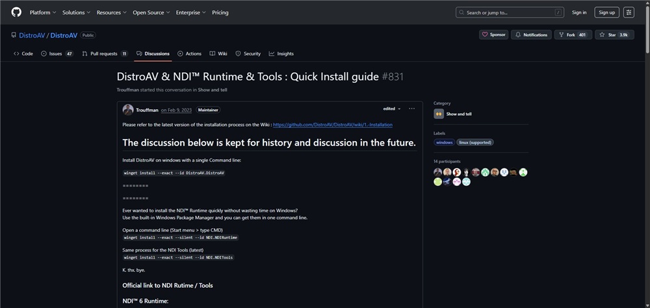Switch to the Issues tab
The width and height of the screenshot is (650, 308).
(x=57, y=53)
